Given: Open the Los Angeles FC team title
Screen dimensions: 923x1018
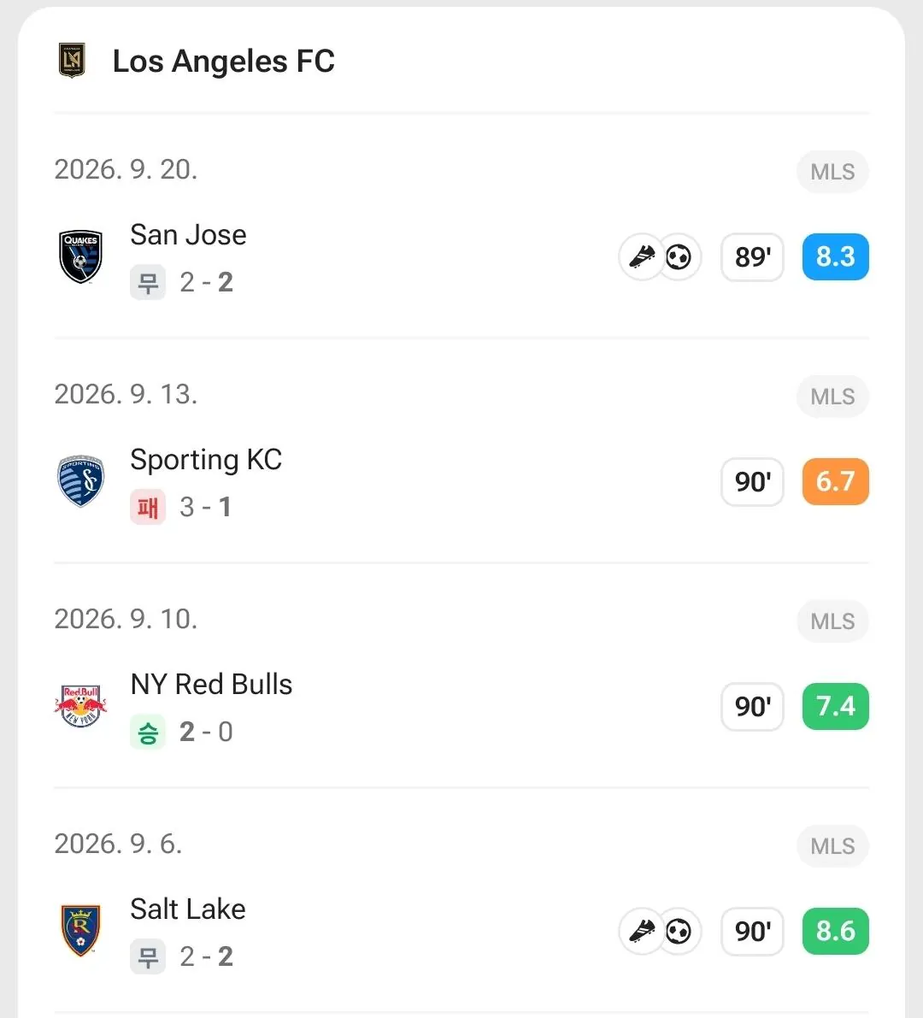Looking at the screenshot, I should [223, 62].
